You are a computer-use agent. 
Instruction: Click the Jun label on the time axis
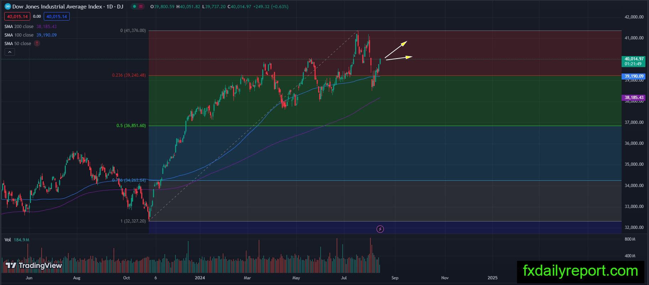[29, 278]
